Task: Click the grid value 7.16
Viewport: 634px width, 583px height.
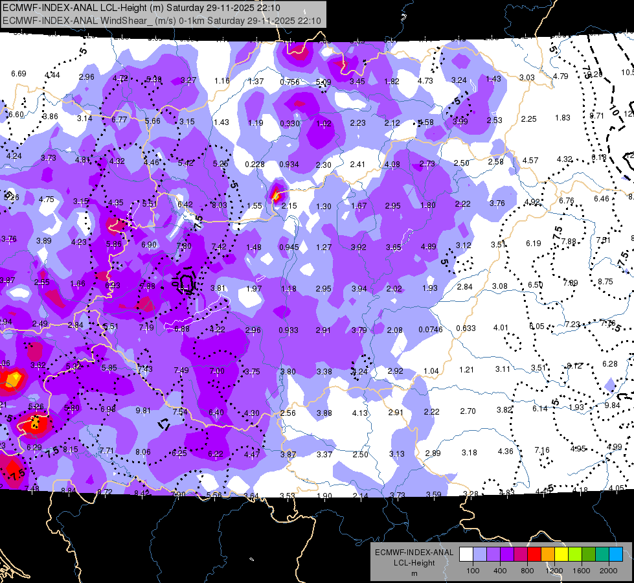Action: click(x=542, y=450)
